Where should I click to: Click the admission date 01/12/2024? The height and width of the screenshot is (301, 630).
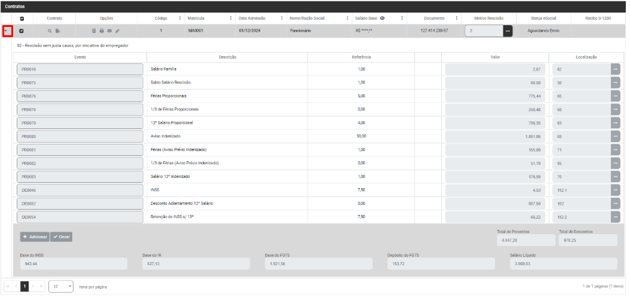tap(250, 31)
